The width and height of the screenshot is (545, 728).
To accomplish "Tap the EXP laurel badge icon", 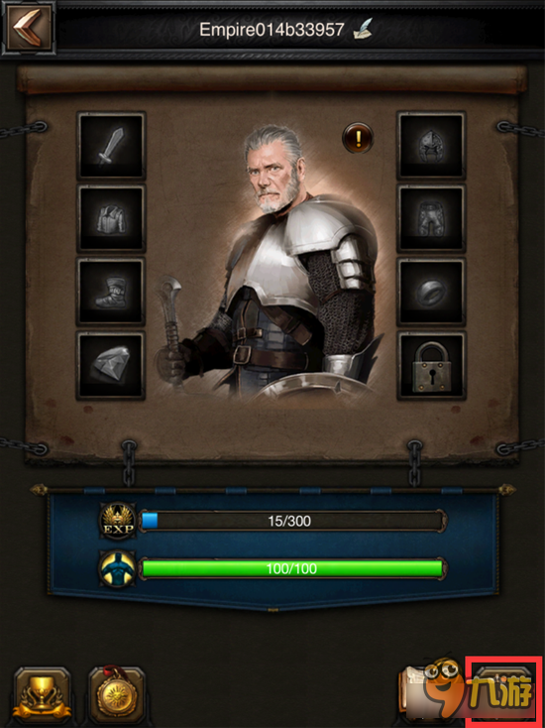I will pos(118,521).
